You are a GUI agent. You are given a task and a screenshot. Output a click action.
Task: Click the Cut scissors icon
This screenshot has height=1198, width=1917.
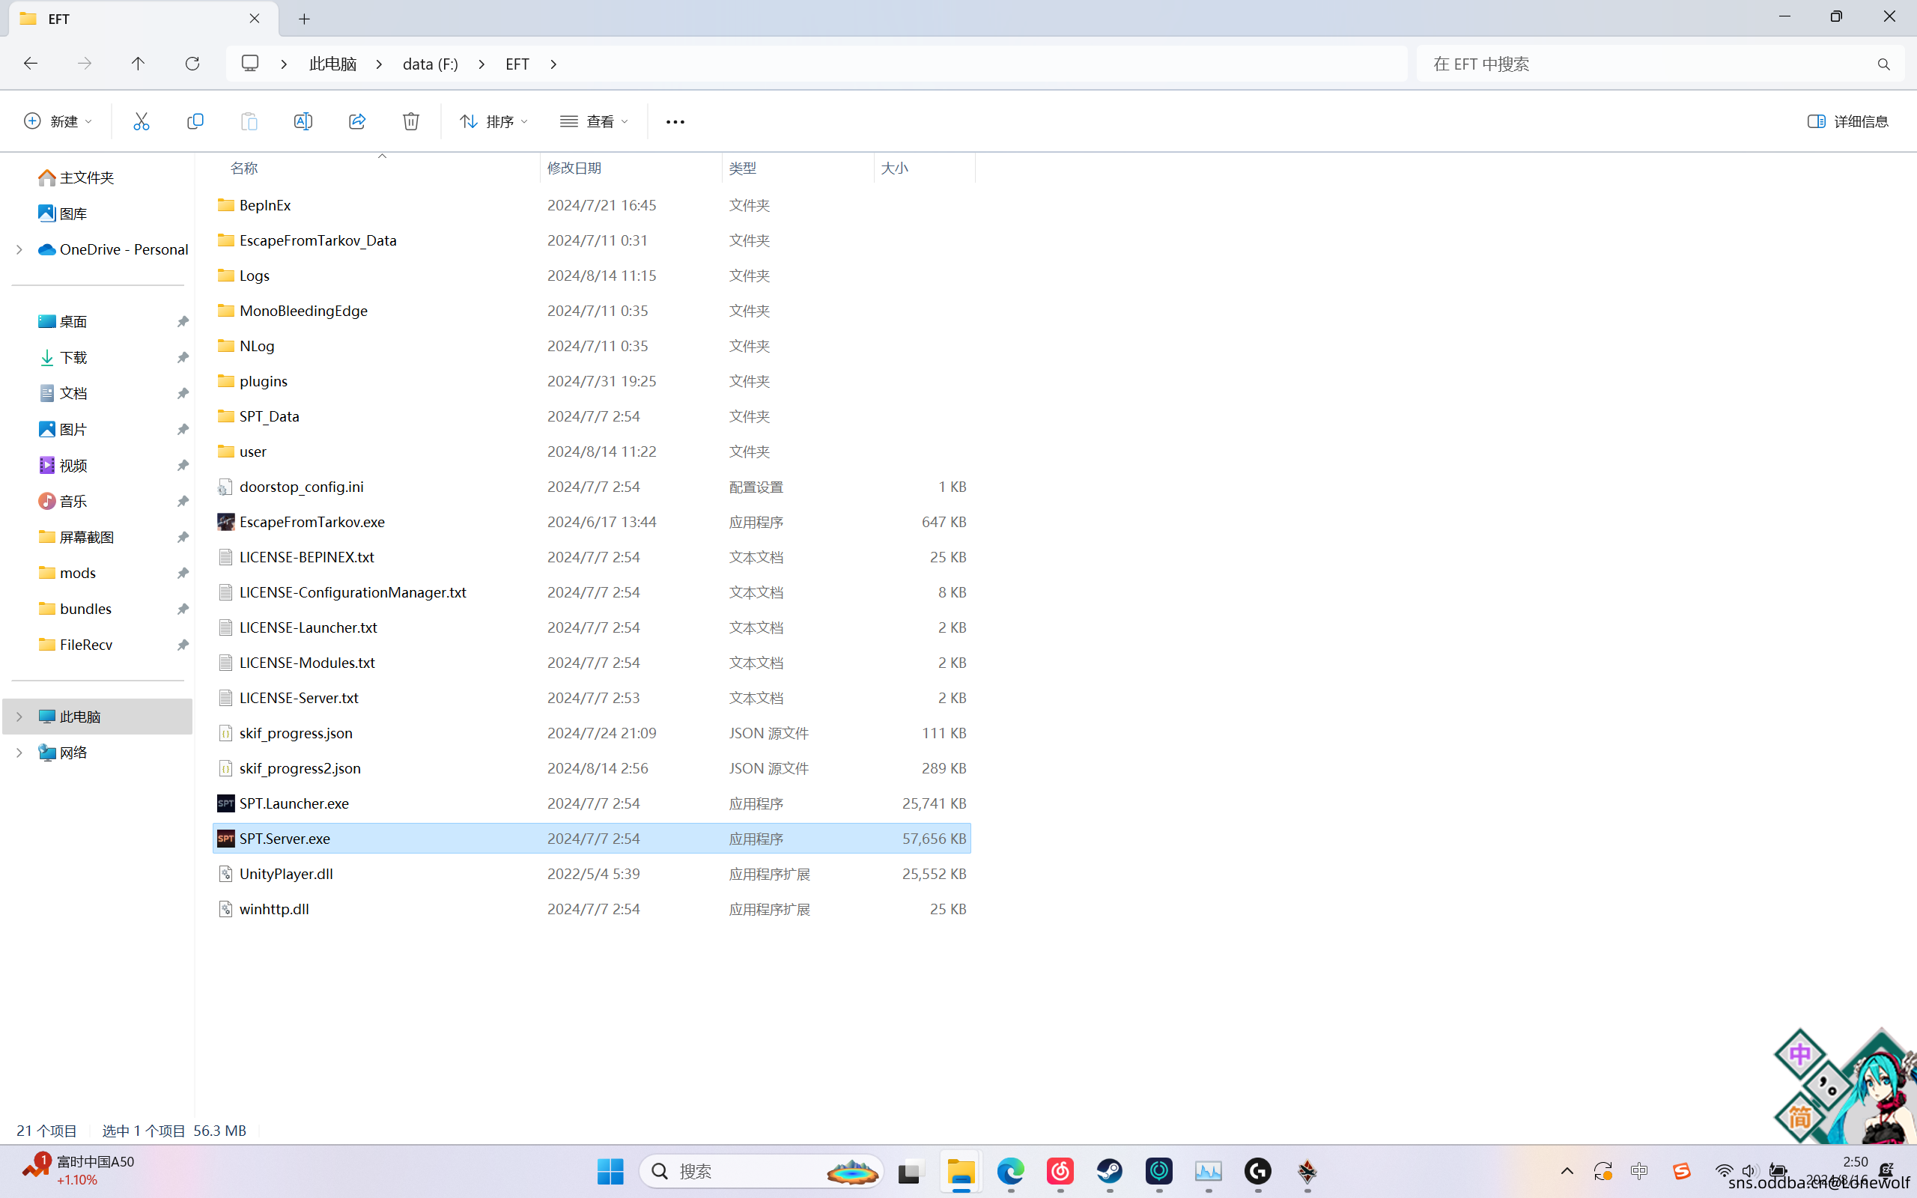pyautogui.click(x=141, y=121)
